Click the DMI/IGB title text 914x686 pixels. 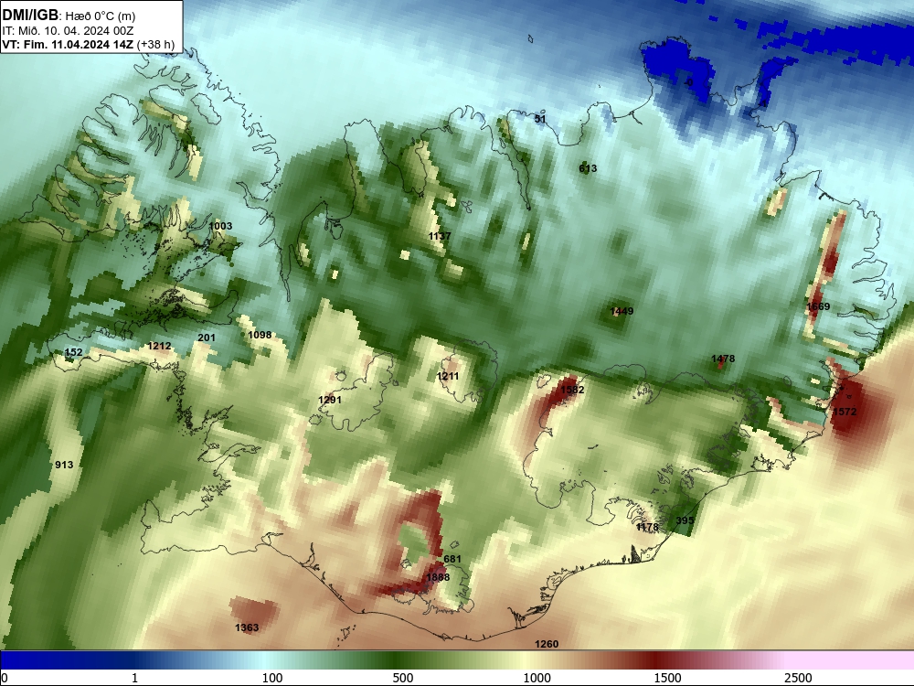(x=30, y=16)
